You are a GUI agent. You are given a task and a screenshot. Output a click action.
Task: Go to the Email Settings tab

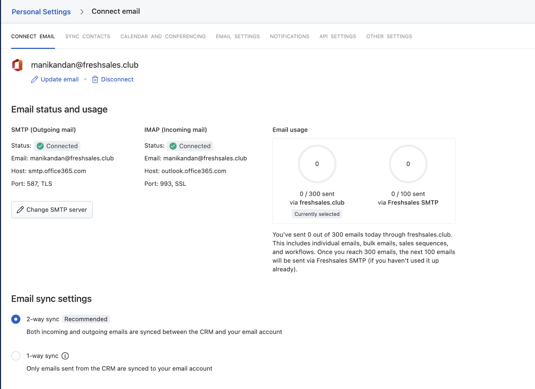[238, 36]
